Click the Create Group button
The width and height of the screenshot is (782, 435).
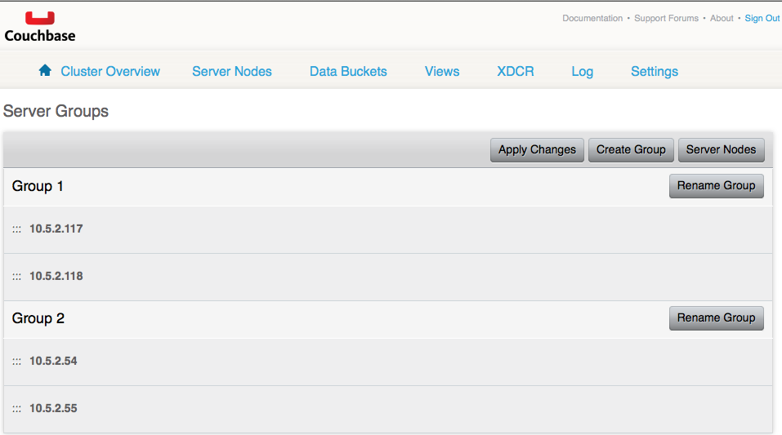click(631, 149)
